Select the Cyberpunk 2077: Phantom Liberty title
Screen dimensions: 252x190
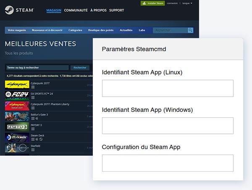[50, 104]
